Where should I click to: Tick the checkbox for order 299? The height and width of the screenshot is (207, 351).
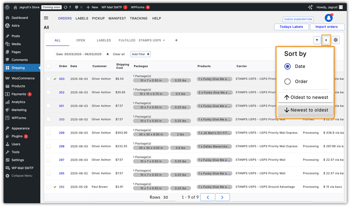point(49,133)
